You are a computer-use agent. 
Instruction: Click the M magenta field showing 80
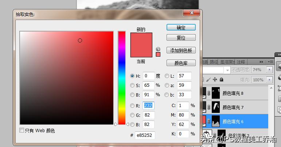[183, 115]
